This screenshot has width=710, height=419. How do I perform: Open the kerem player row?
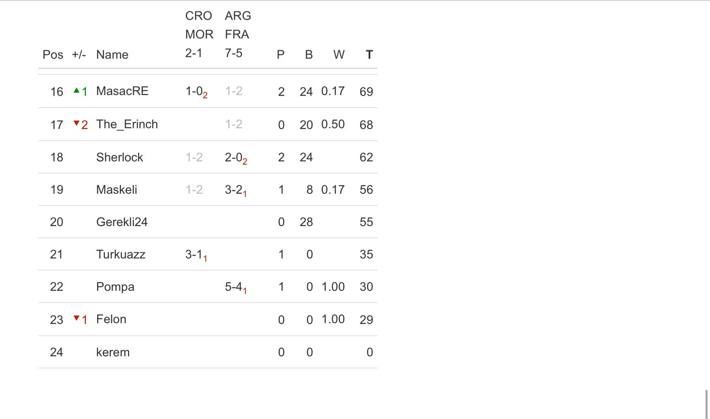pos(113,352)
